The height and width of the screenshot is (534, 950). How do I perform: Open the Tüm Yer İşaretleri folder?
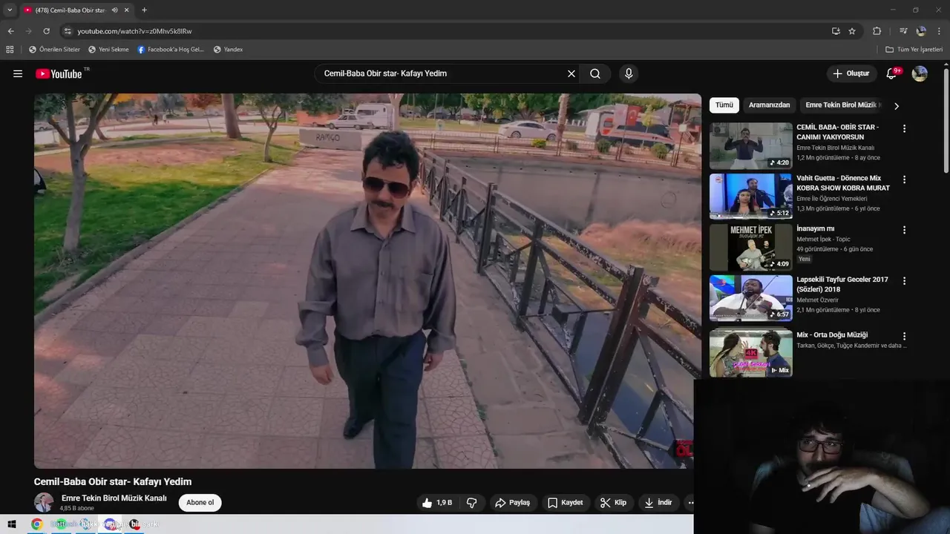[x=914, y=50]
